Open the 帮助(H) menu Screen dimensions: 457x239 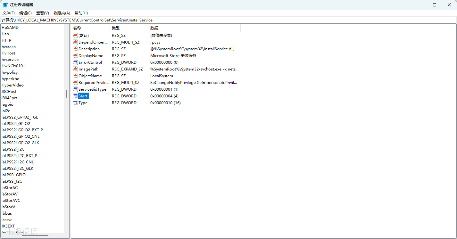click(81, 13)
